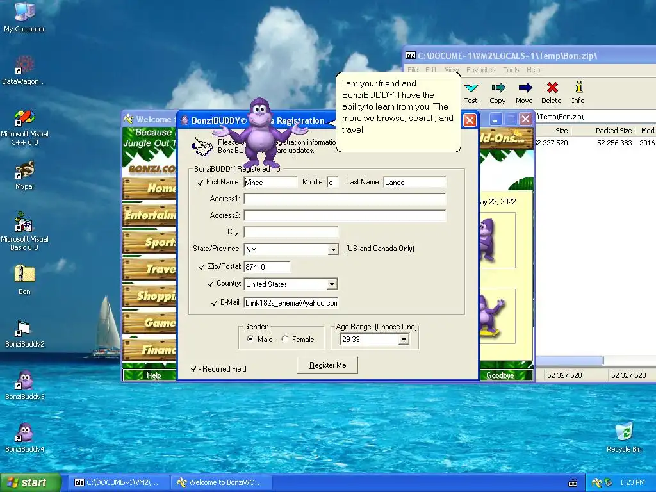Open Favorites menu in 7-Zip window
The height and width of the screenshot is (492, 656).
click(480, 70)
